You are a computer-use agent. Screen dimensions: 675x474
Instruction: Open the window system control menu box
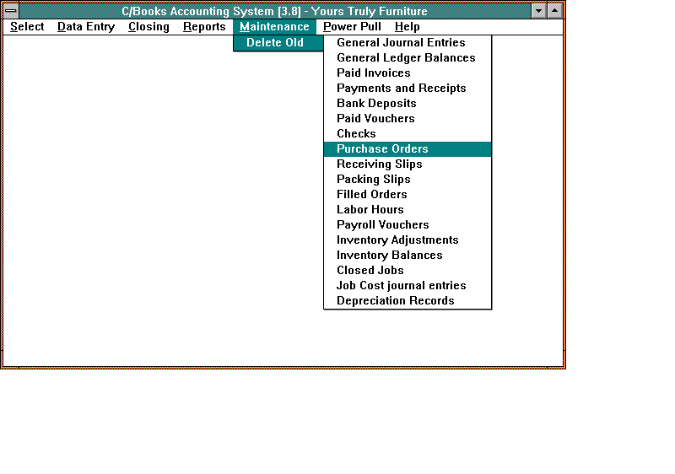point(11,11)
